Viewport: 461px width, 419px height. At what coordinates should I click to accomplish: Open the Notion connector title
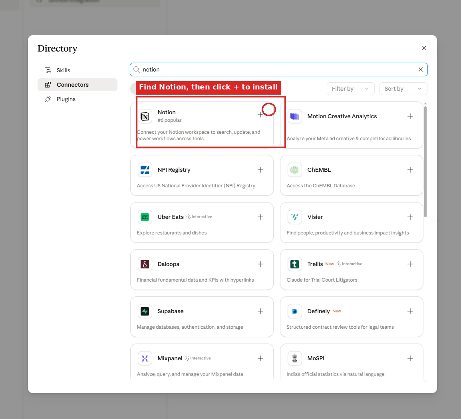pos(167,112)
